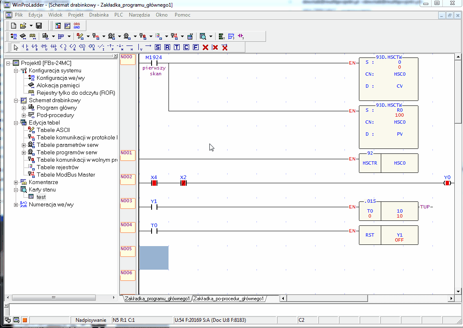
Task: Insert Function block F
Action: pyautogui.click(x=195, y=47)
